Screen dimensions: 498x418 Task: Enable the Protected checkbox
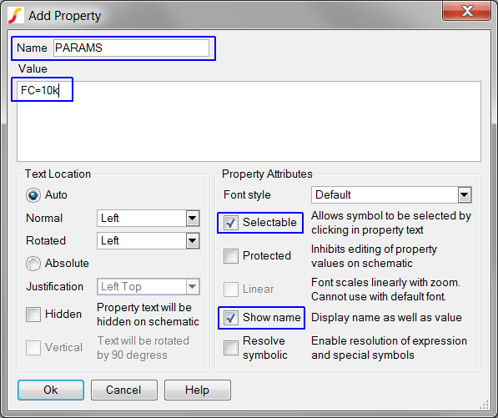[x=231, y=256]
